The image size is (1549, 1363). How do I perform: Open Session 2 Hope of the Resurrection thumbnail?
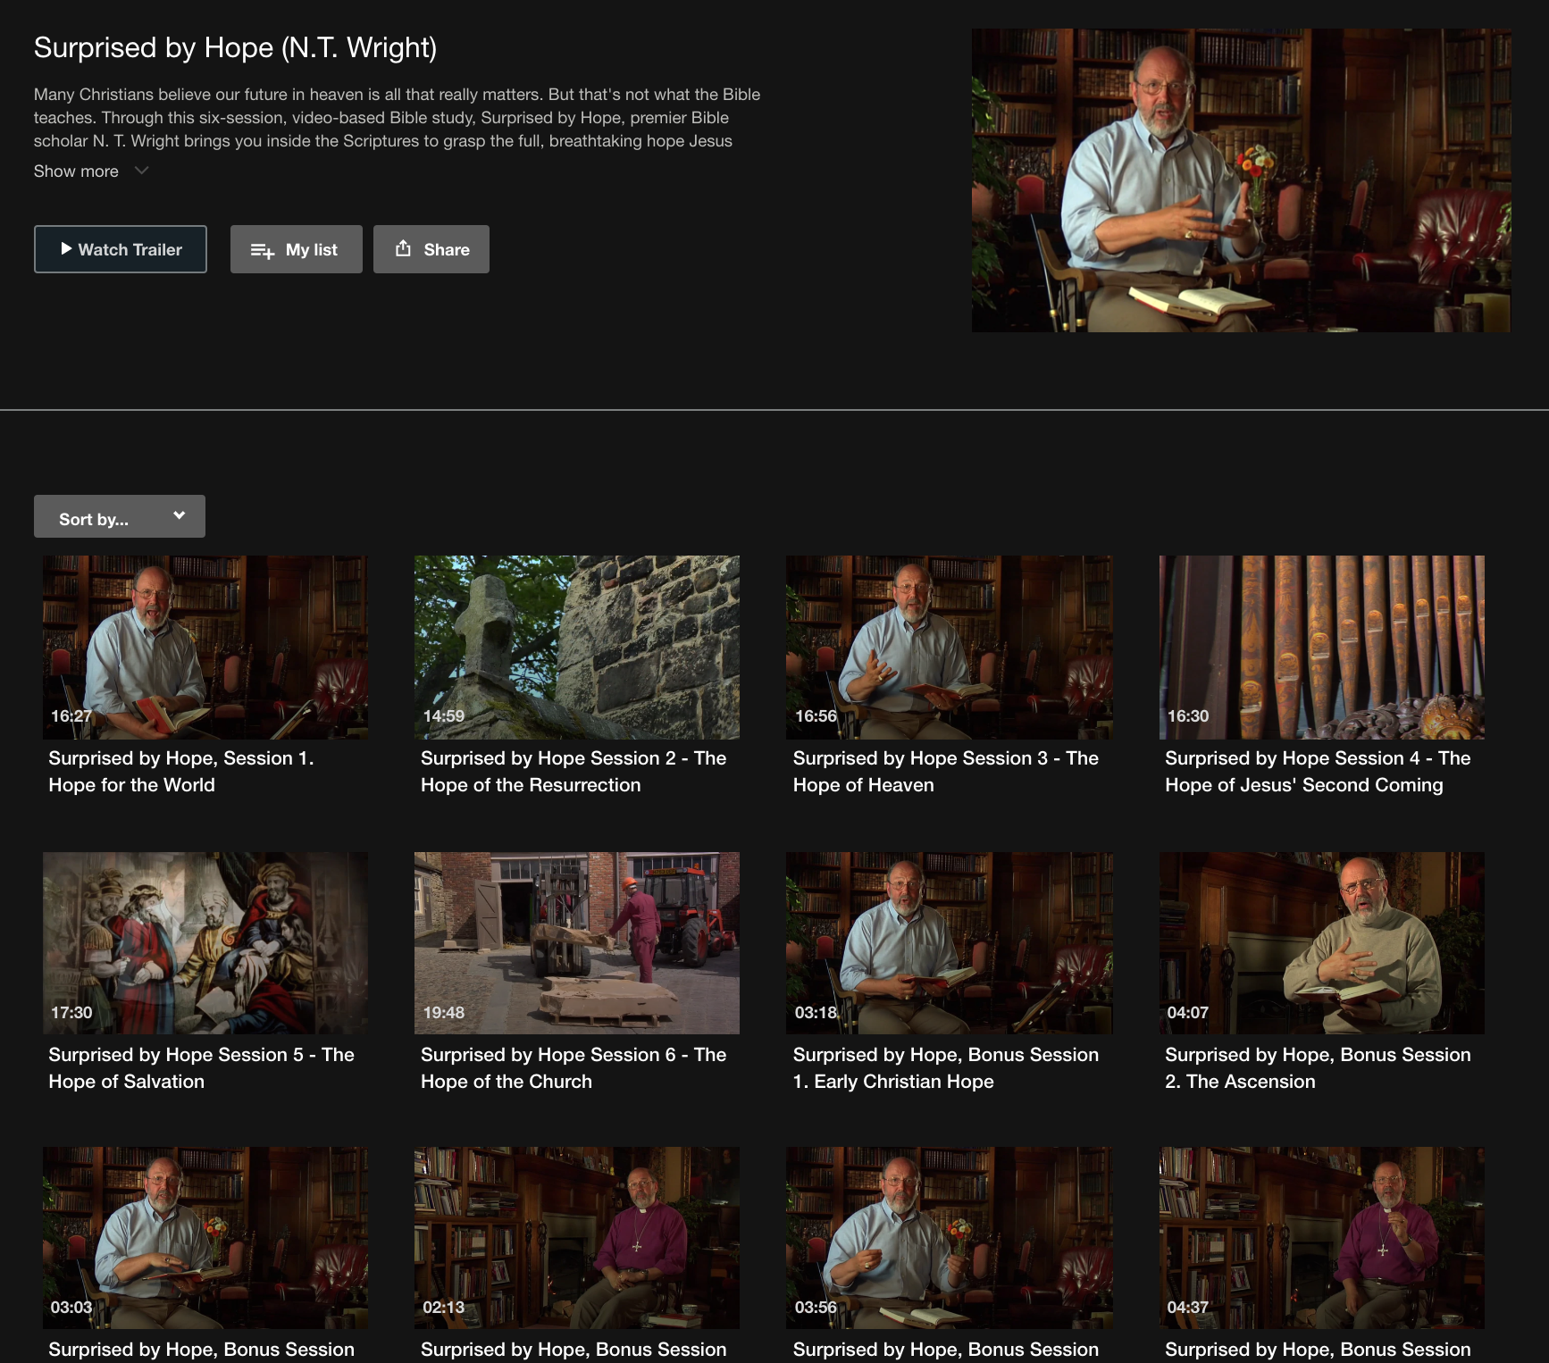(577, 648)
